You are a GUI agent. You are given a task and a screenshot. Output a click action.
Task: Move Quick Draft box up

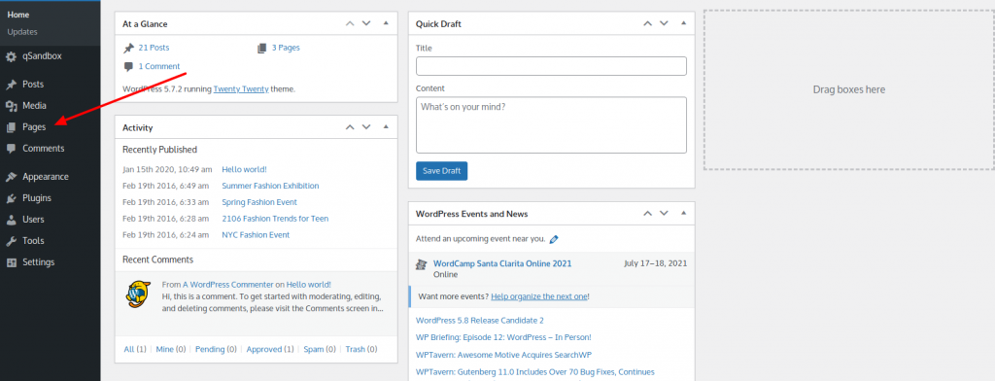click(647, 23)
